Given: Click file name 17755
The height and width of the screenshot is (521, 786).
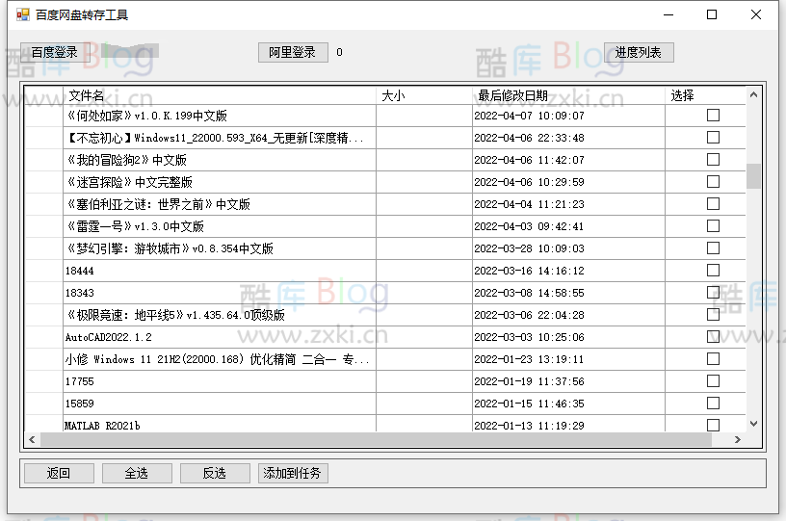Looking at the screenshot, I should [x=79, y=381].
